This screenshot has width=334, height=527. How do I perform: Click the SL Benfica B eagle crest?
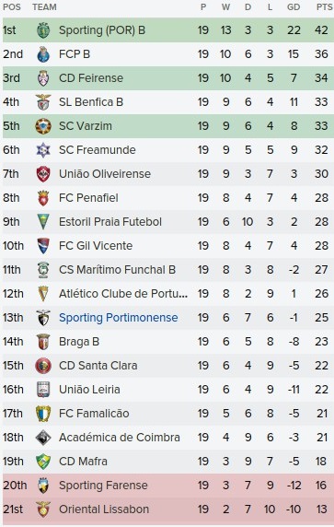pos(43,102)
